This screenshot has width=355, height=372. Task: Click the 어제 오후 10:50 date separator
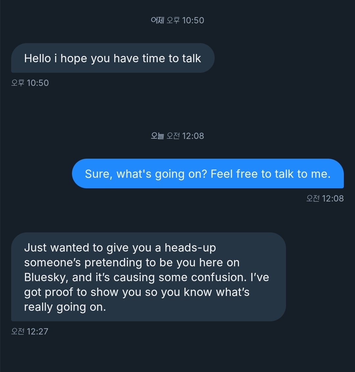point(177,20)
